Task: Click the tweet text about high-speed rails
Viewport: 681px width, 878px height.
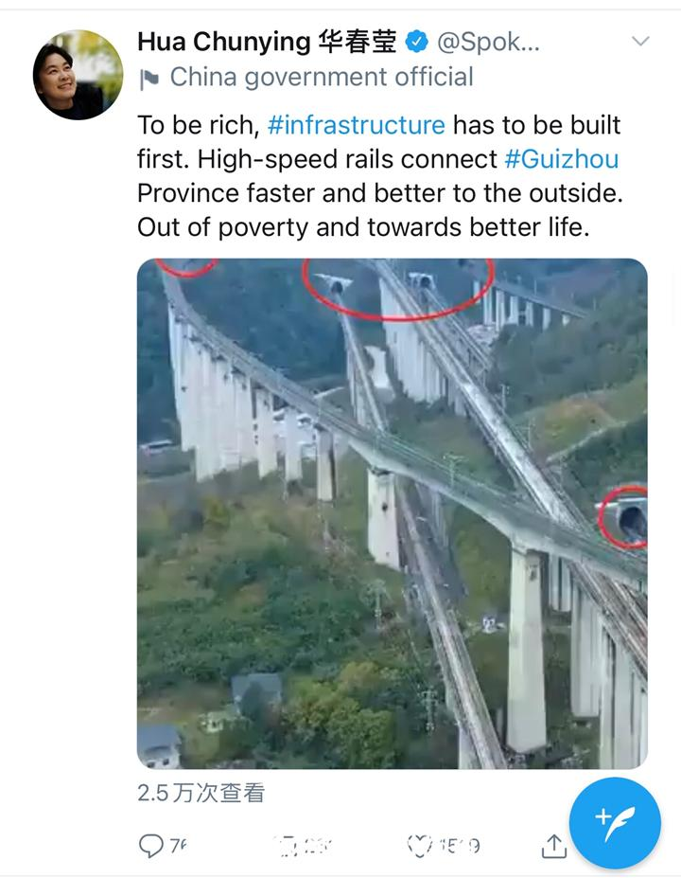Action: (379, 176)
